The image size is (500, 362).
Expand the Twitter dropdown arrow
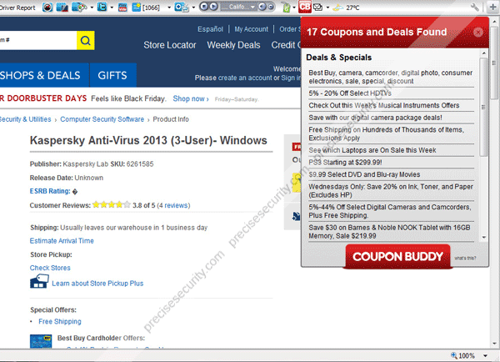pyautogui.click(x=112, y=8)
